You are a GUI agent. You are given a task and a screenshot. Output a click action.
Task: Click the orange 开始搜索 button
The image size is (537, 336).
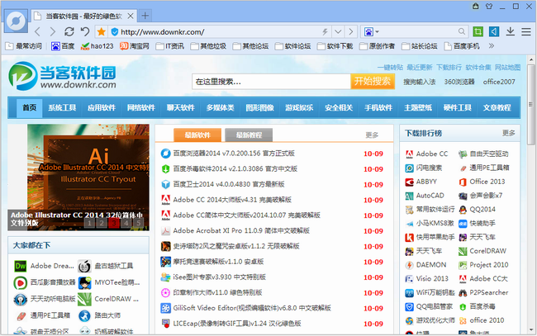click(372, 82)
